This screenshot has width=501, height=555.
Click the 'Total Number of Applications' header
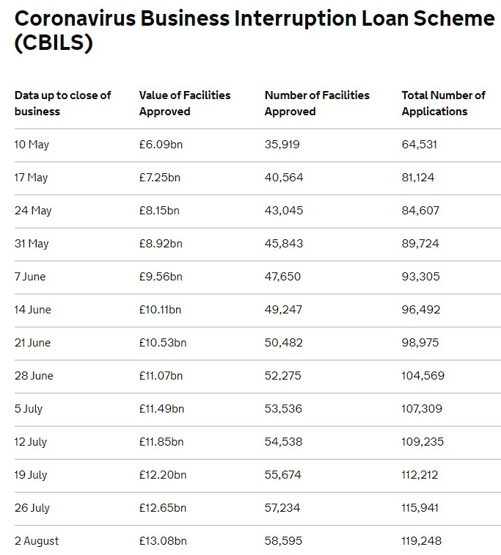(x=443, y=104)
